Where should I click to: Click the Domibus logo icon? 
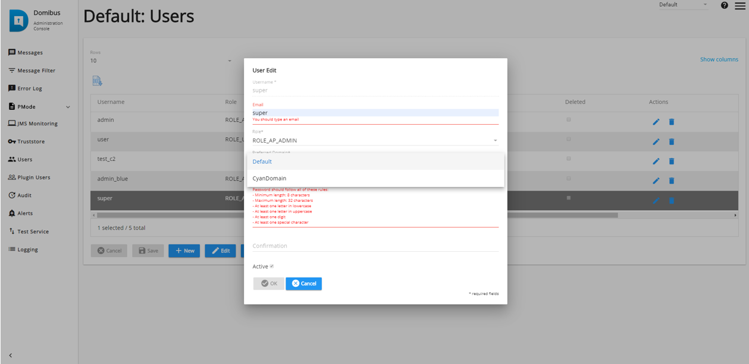tap(18, 21)
